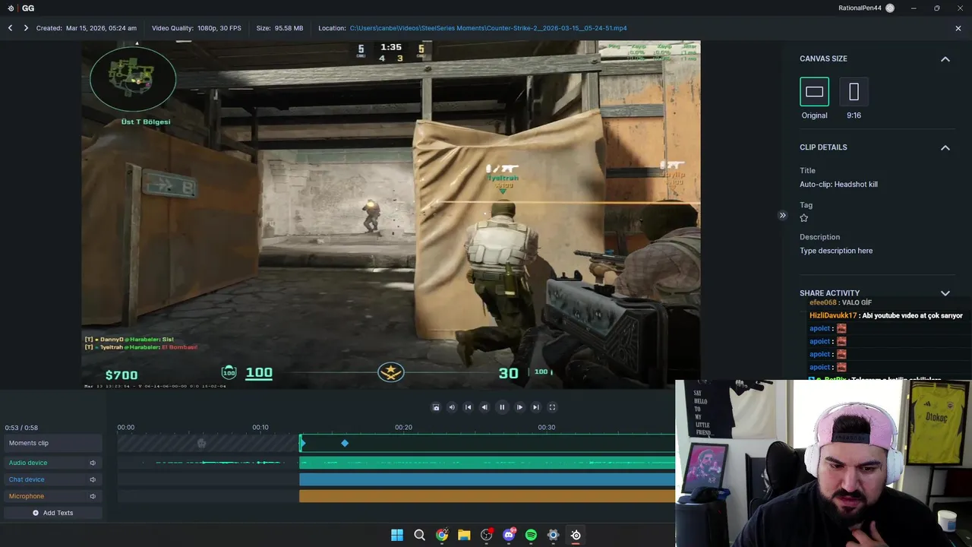The image size is (972, 547).
Task: Click the Video Quality 1080p, 30 FPS text
Action: (197, 28)
